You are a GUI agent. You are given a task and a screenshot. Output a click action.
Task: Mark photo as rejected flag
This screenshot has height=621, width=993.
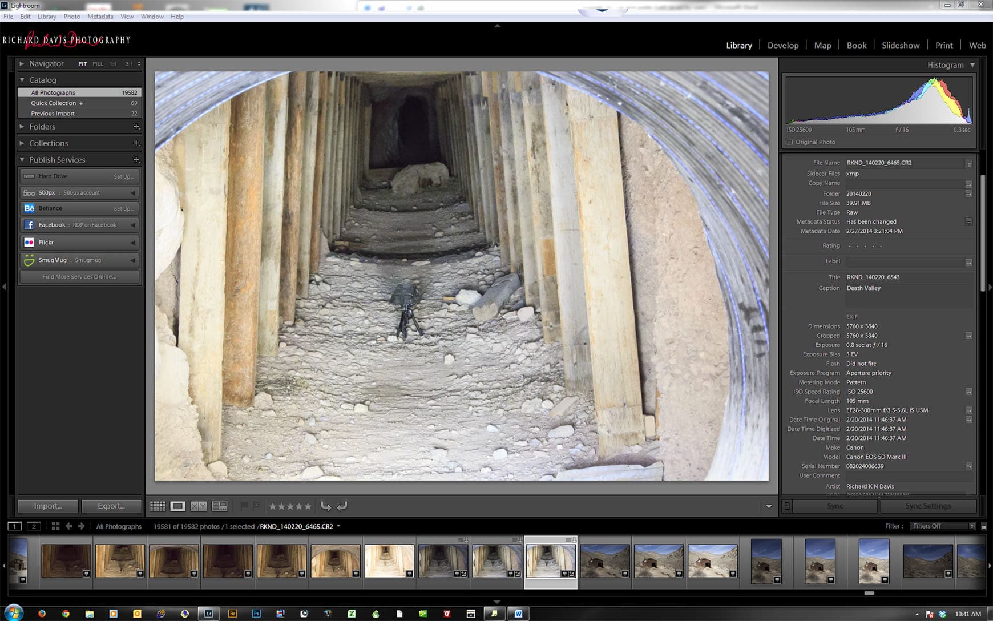tap(257, 506)
